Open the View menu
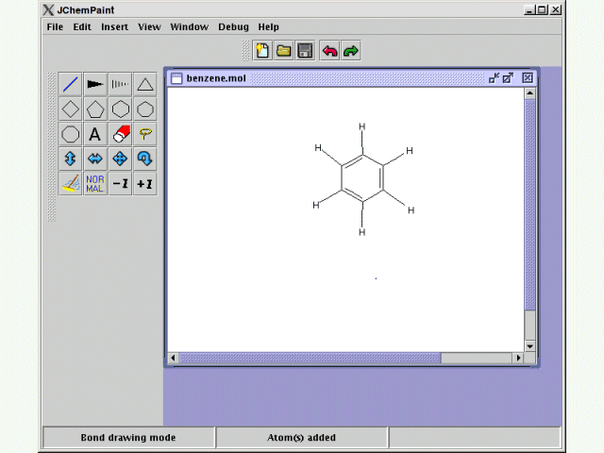 click(x=149, y=27)
